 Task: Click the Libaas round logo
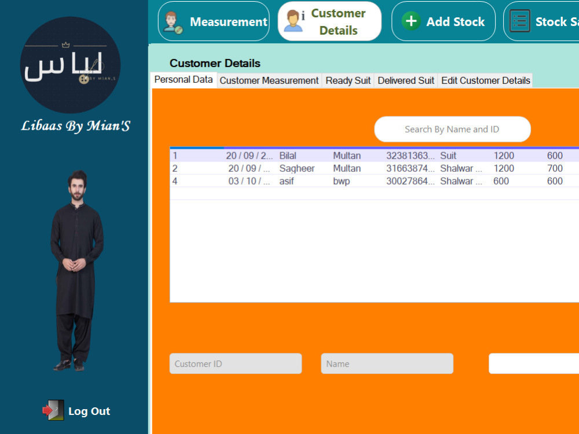[70, 65]
